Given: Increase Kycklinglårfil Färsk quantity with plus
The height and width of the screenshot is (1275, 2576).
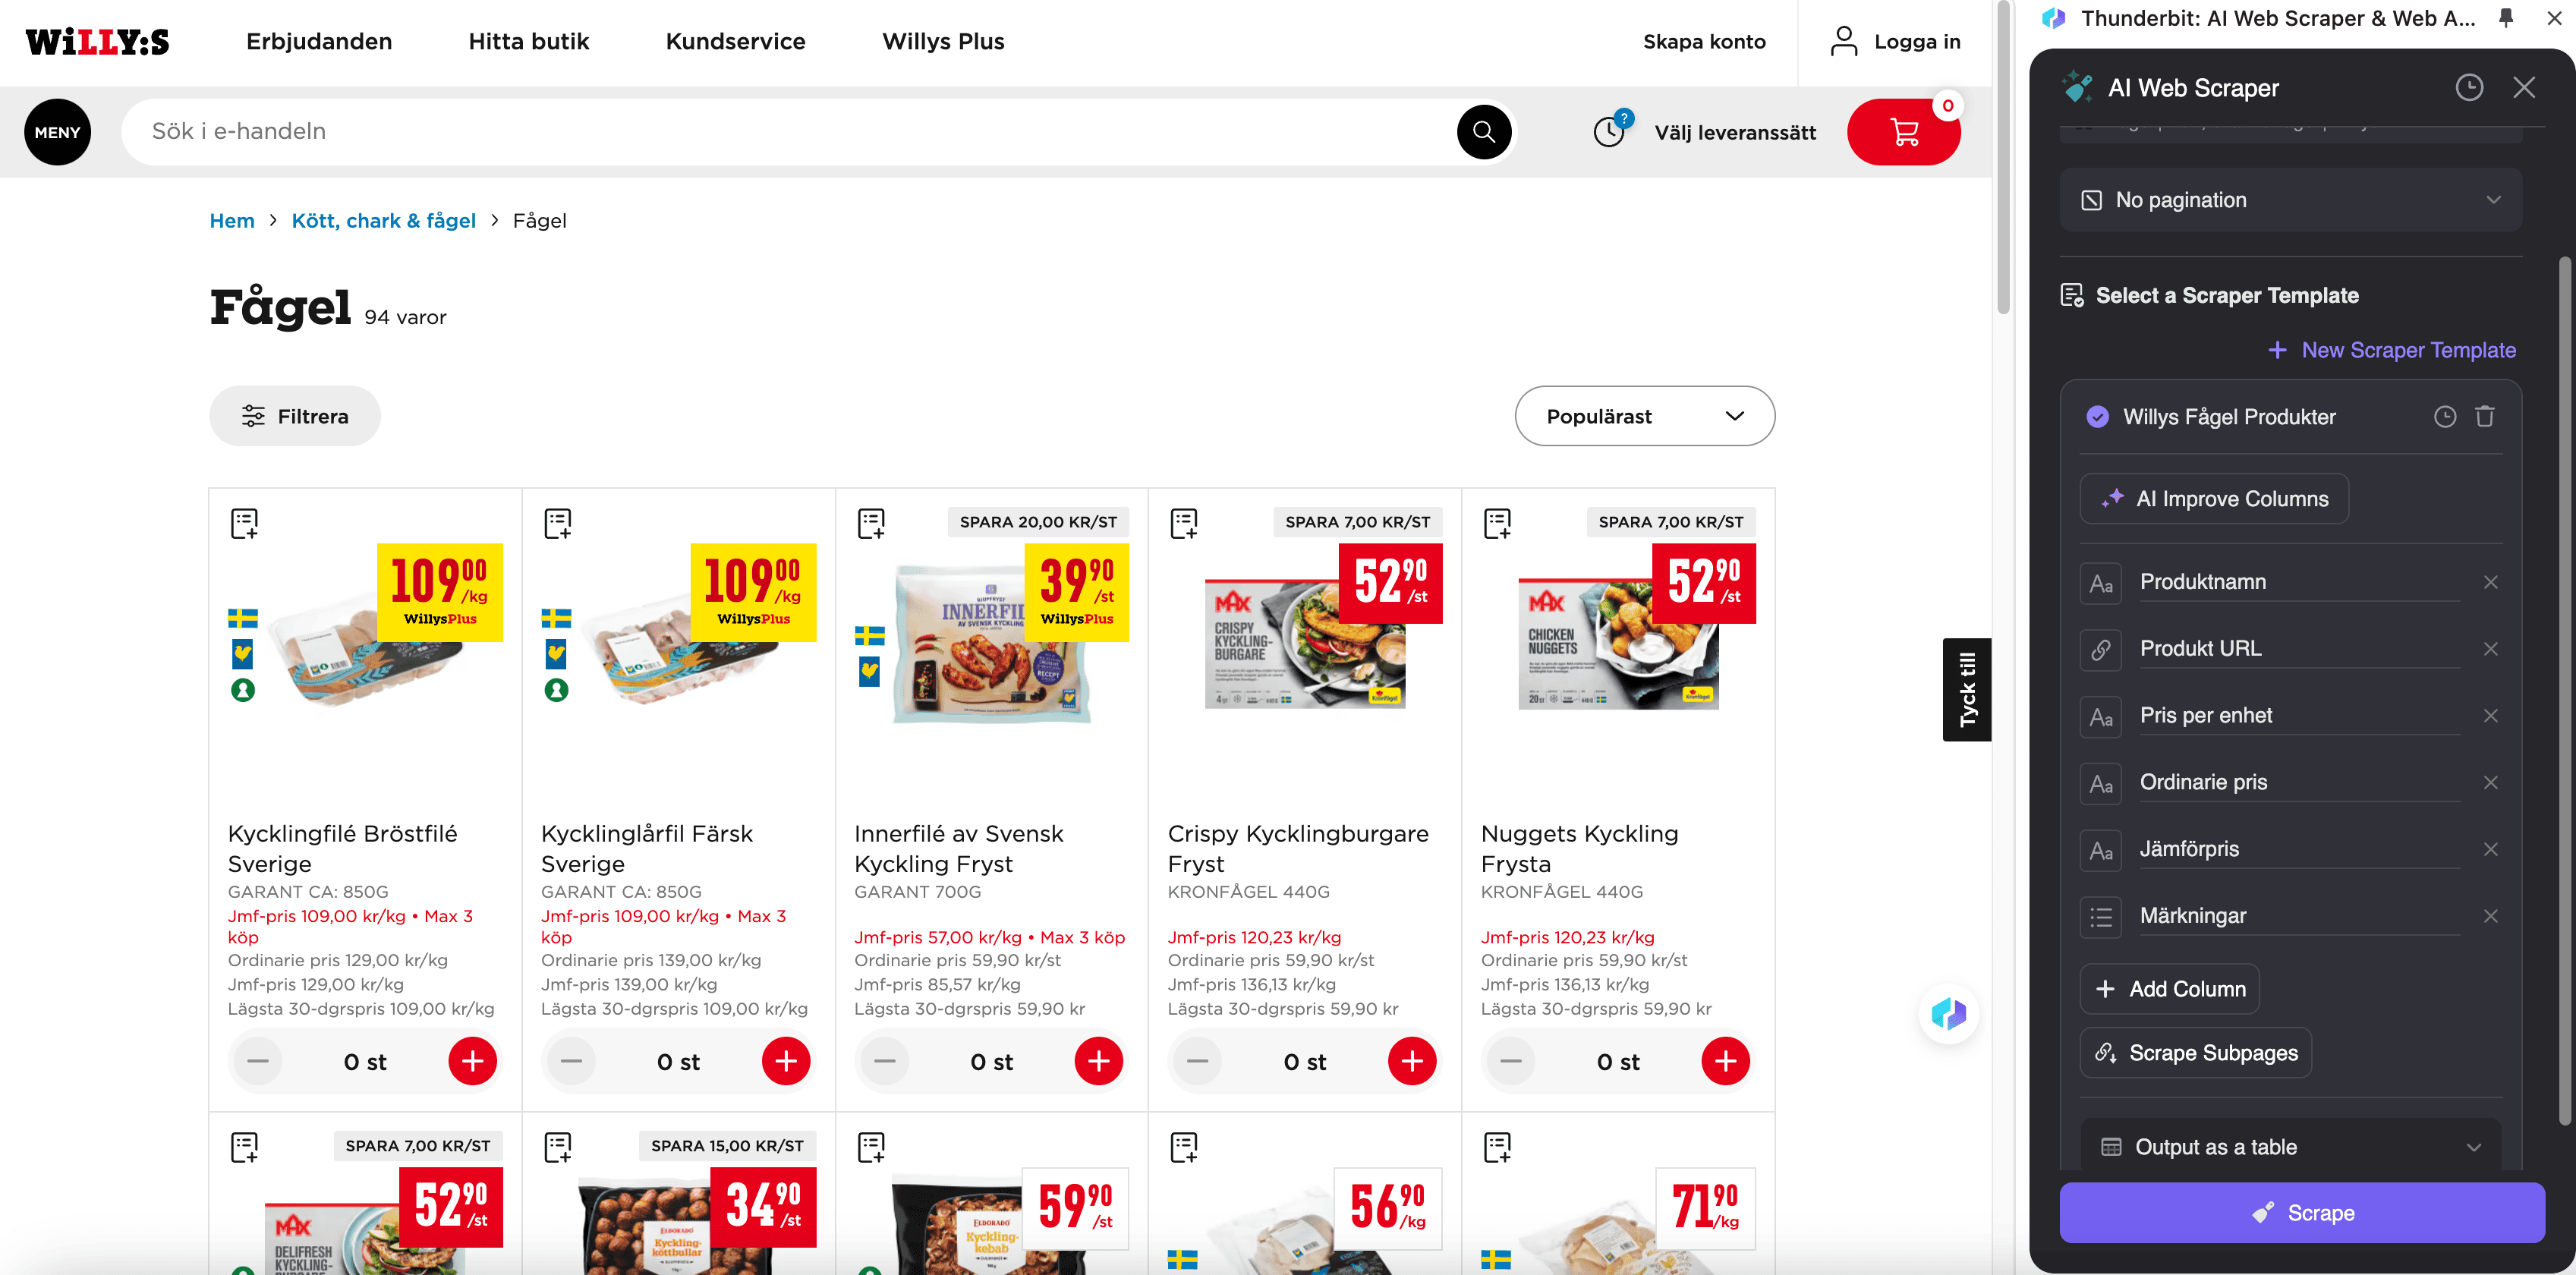Looking at the screenshot, I should 785,1061.
